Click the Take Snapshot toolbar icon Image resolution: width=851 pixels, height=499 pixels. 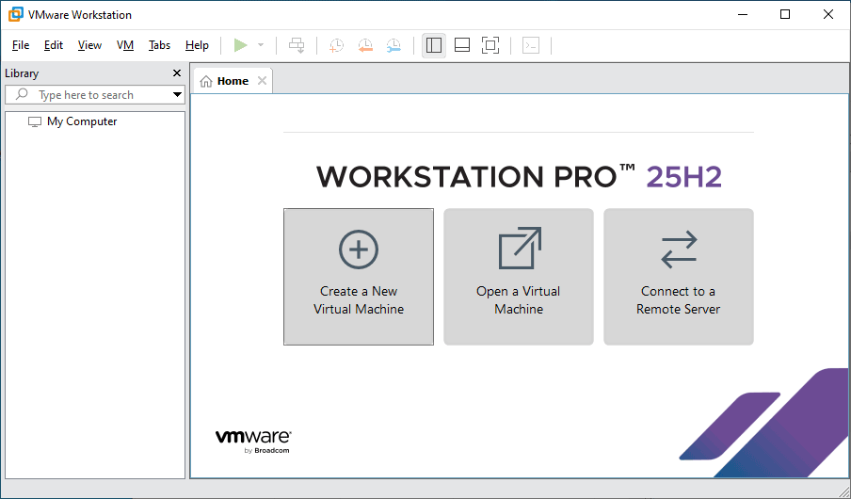tap(336, 45)
